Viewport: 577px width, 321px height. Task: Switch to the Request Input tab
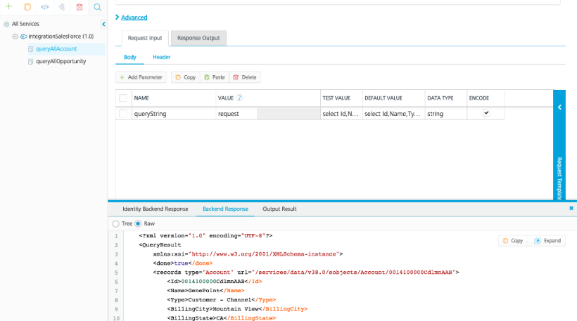[145, 38]
